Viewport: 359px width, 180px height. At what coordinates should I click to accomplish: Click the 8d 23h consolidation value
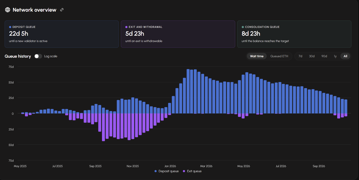pyautogui.click(x=251, y=34)
